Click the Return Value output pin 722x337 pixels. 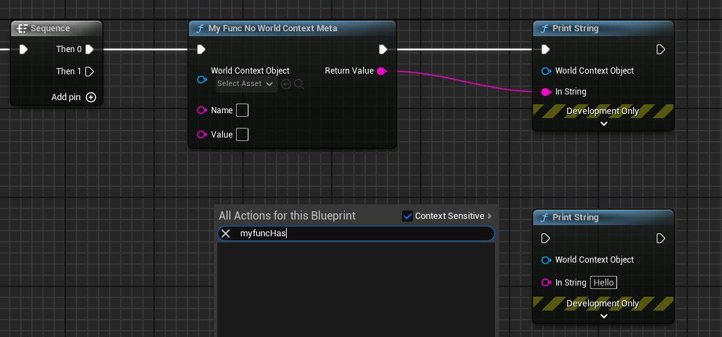[x=381, y=71]
